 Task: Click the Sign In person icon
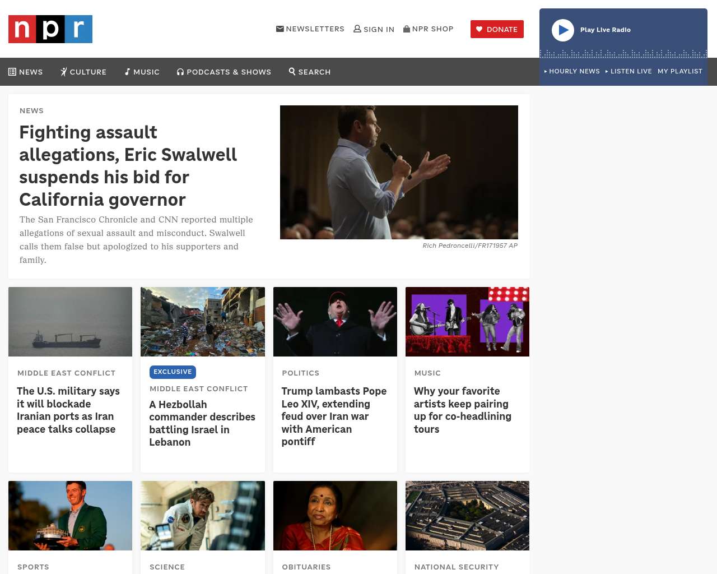pyautogui.click(x=357, y=29)
